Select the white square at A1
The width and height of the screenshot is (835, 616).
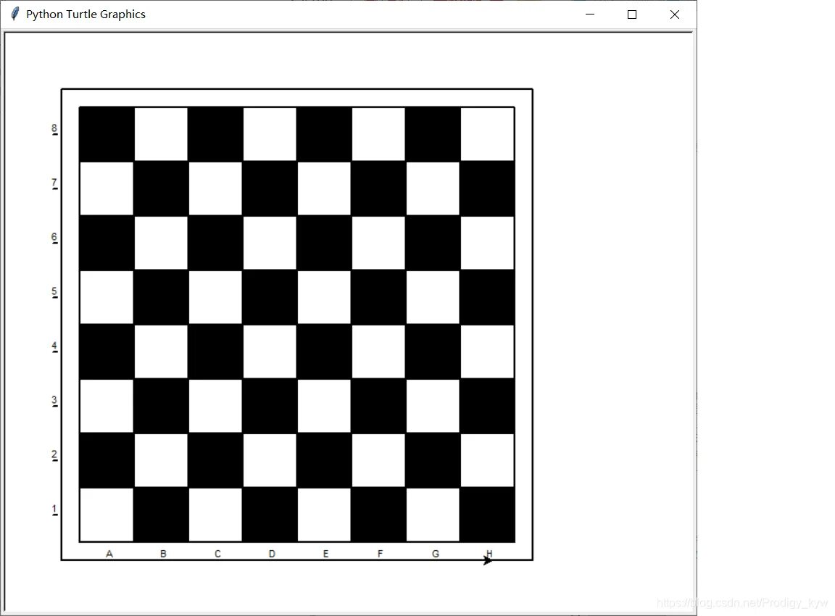coord(107,515)
